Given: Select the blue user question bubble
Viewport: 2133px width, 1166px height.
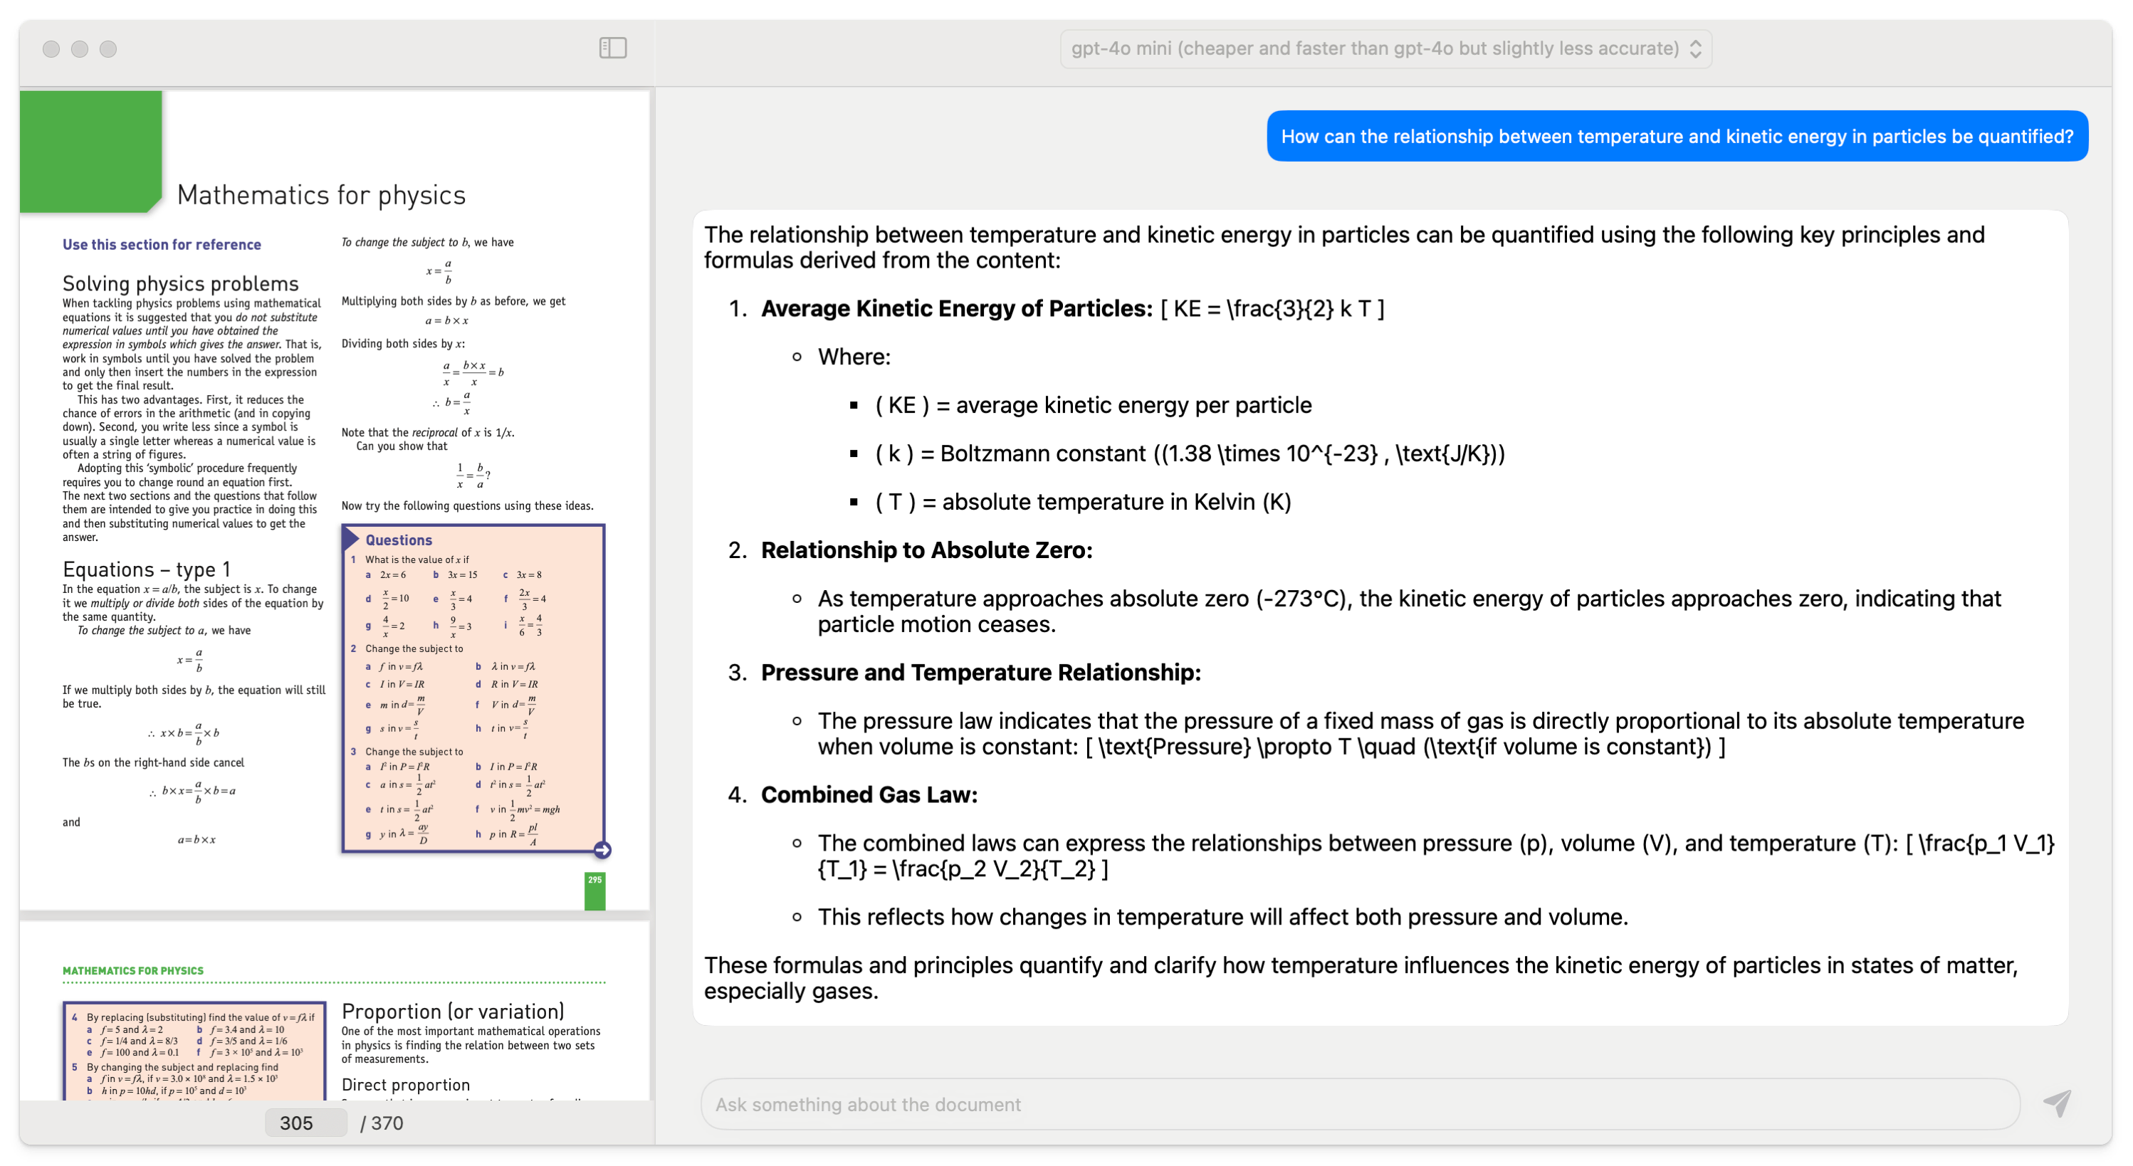Looking at the screenshot, I should [x=1677, y=137].
